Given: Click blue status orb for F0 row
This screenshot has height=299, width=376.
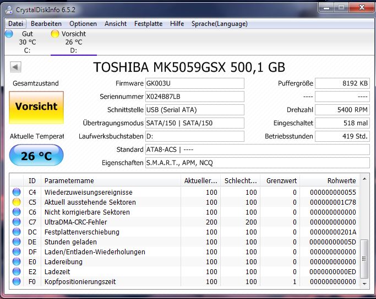Looking at the screenshot, I should tap(17, 281).
